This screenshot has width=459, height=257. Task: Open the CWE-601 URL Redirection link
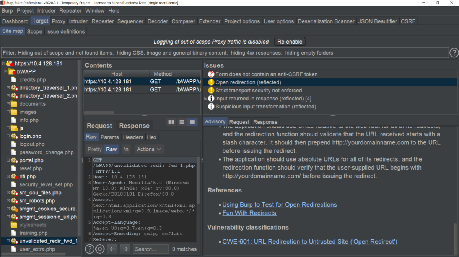click(x=310, y=242)
